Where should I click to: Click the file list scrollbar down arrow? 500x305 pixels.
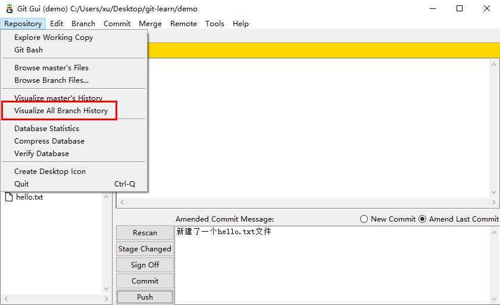[x=106, y=289]
